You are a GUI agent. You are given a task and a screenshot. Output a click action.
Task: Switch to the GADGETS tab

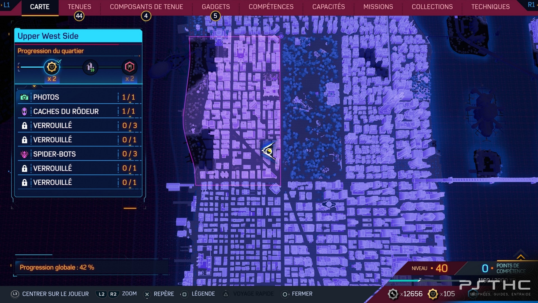point(216,7)
